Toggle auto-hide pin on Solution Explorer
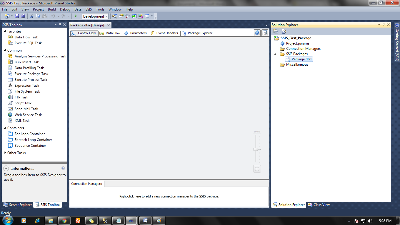400x225 pixels. click(384, 25)
